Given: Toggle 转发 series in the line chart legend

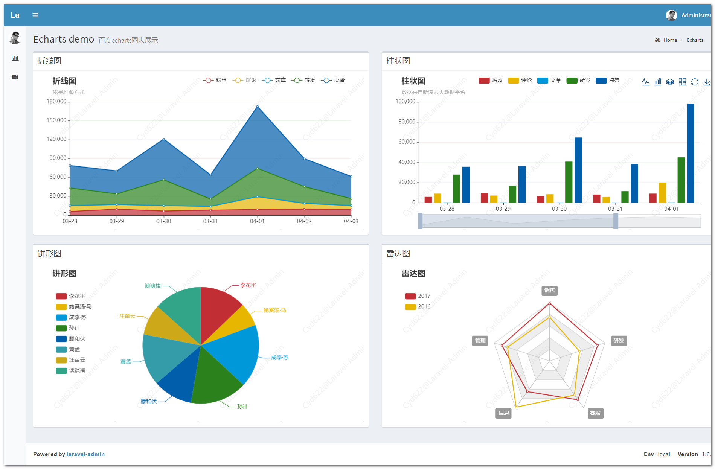Looking at the screenshot, I should (x=303, y=80).
